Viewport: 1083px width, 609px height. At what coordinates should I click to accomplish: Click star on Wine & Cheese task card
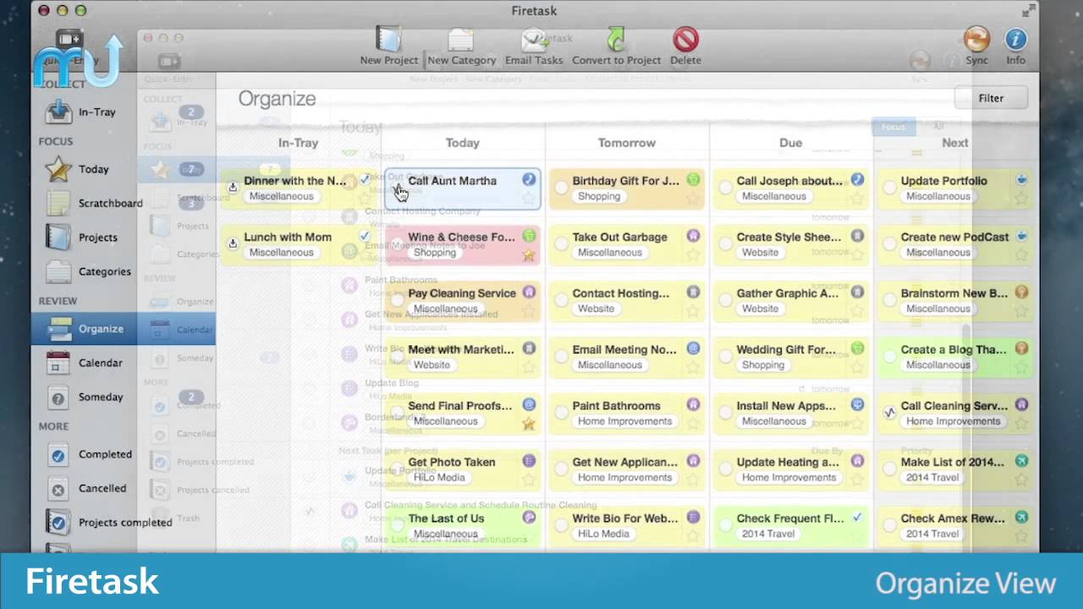529,255
